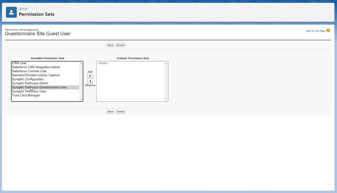This screenshot has width=337, height=193.
Task: Select CRM User in available list
Action: pos(45,63)
